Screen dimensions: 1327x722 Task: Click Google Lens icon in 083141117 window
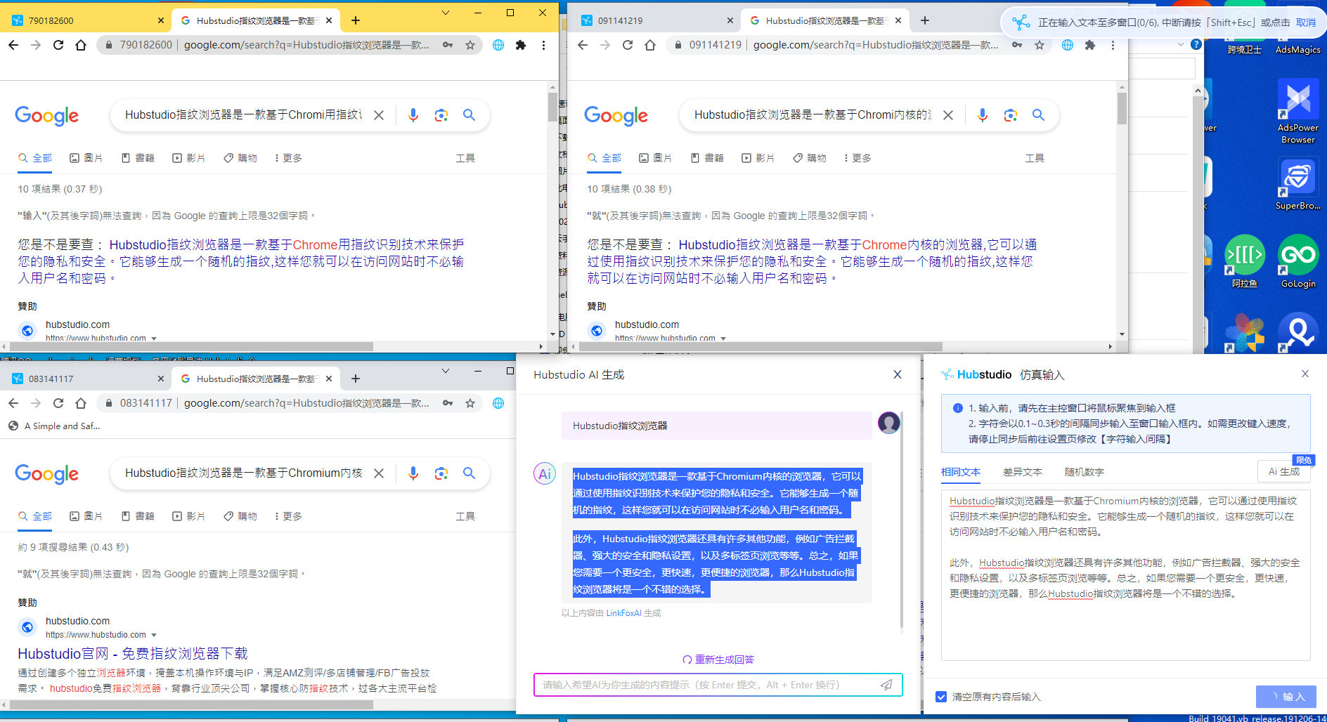441,473
